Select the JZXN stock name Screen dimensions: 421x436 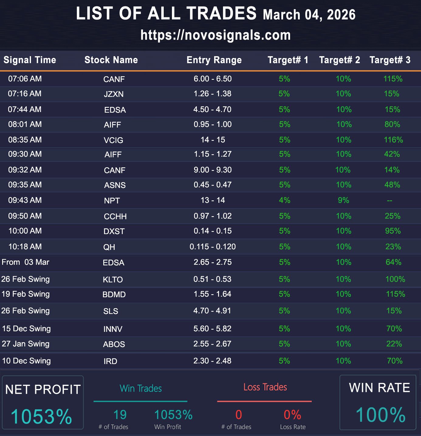[x=114, y=94]
